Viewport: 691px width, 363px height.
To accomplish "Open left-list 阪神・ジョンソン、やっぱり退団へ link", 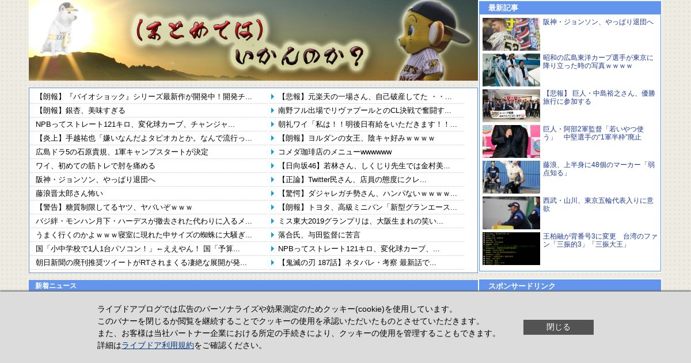I will tap(96, 179).
